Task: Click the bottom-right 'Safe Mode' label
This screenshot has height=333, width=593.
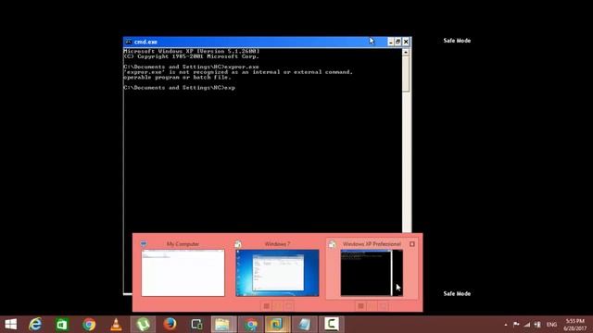Action: pyautogui.click(x=457, y=293)
